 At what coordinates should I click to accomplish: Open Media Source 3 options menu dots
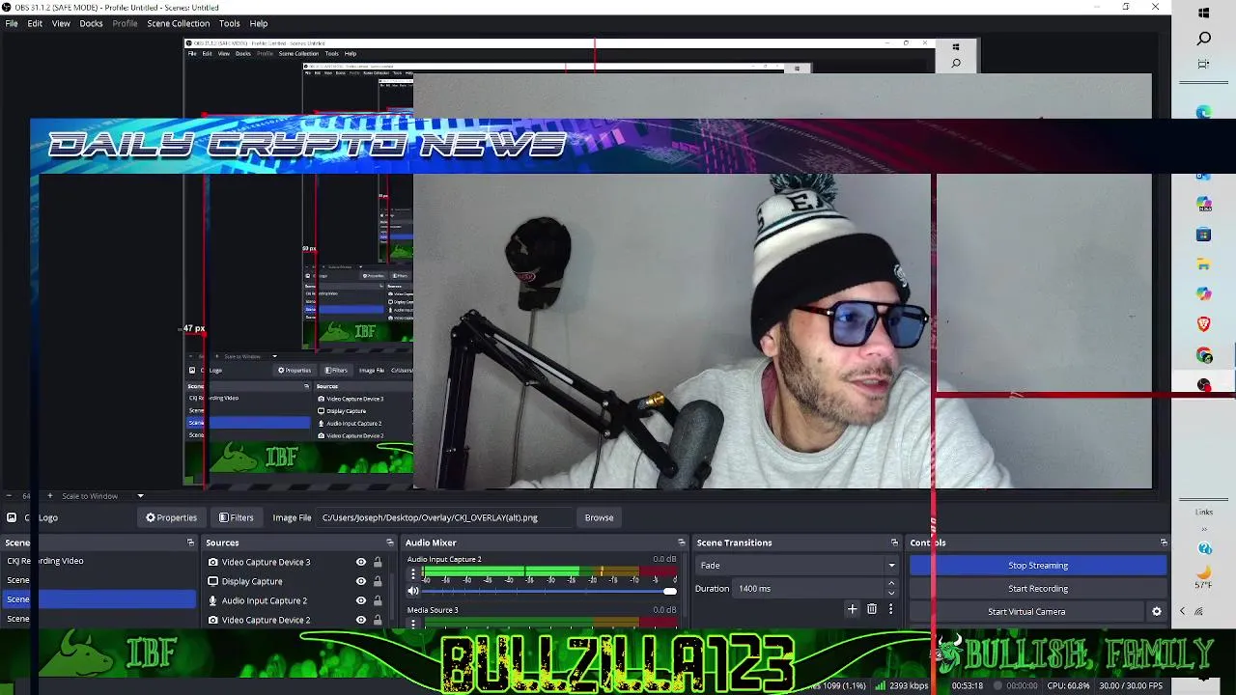coord(413,624)
